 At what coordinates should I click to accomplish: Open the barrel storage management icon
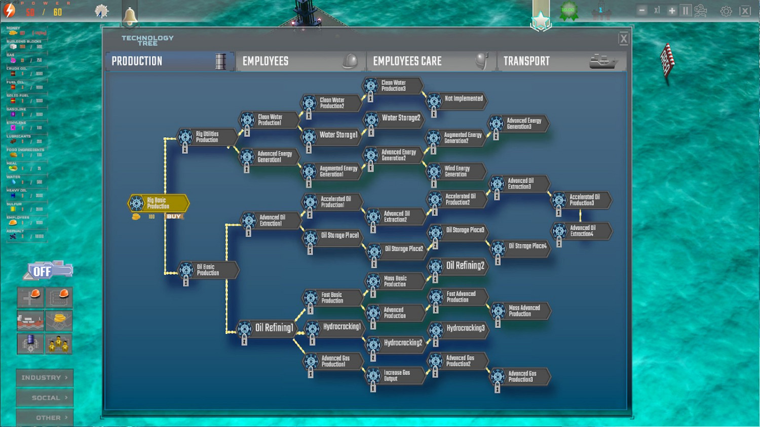pyautogui.click(x=30, y=344)
